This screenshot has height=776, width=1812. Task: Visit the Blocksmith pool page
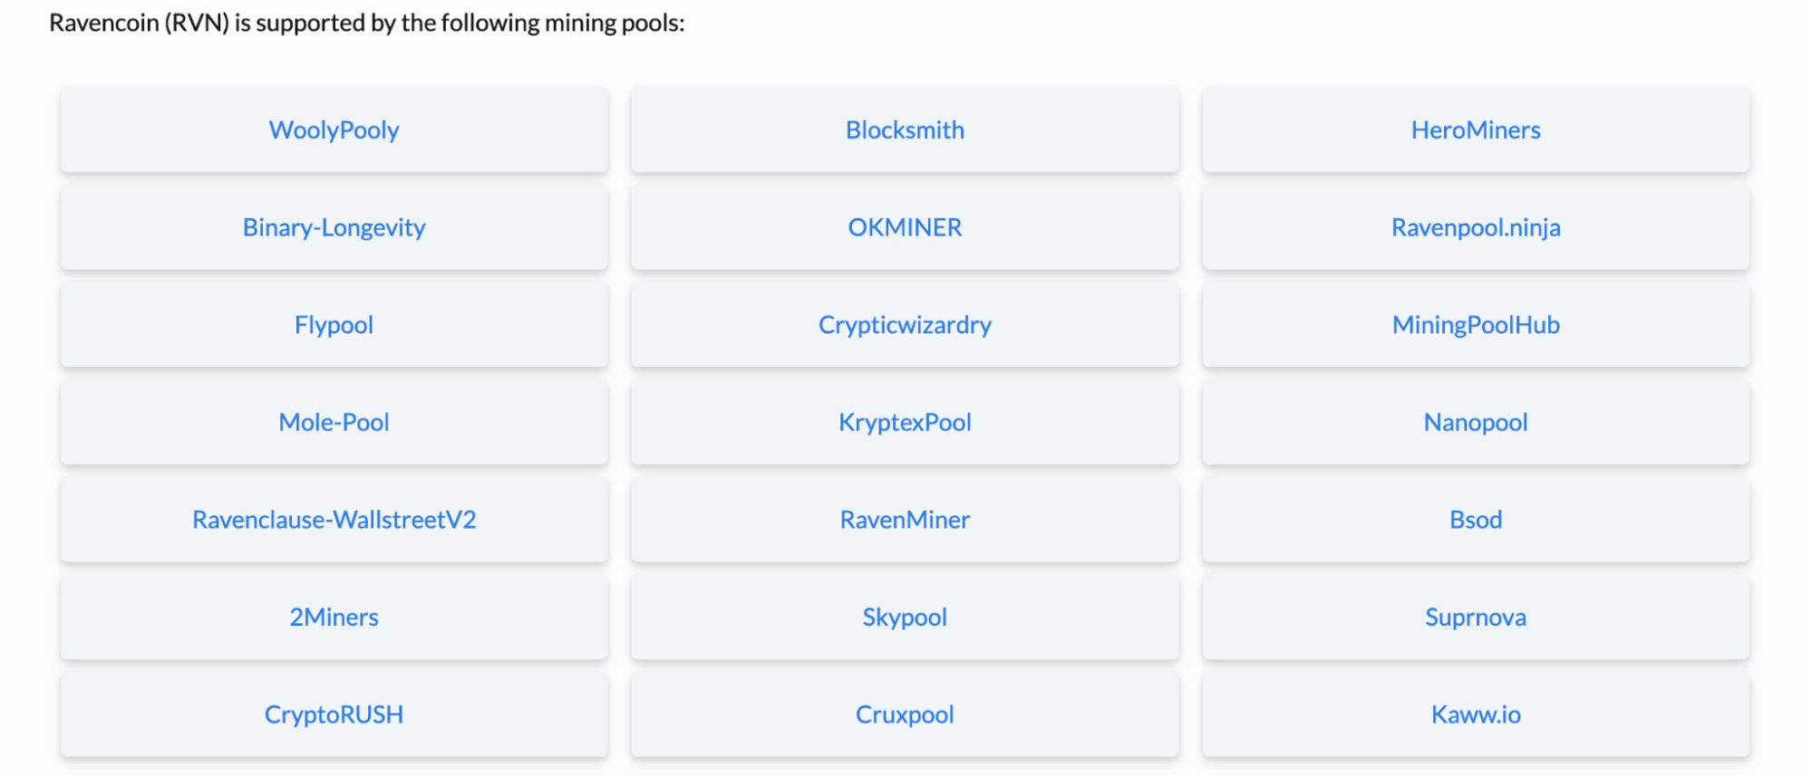click(x=905, y=129)
